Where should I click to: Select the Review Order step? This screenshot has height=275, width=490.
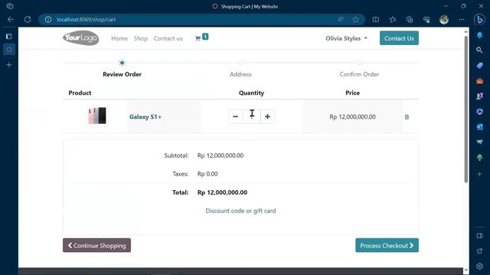(x=122, y=74)
